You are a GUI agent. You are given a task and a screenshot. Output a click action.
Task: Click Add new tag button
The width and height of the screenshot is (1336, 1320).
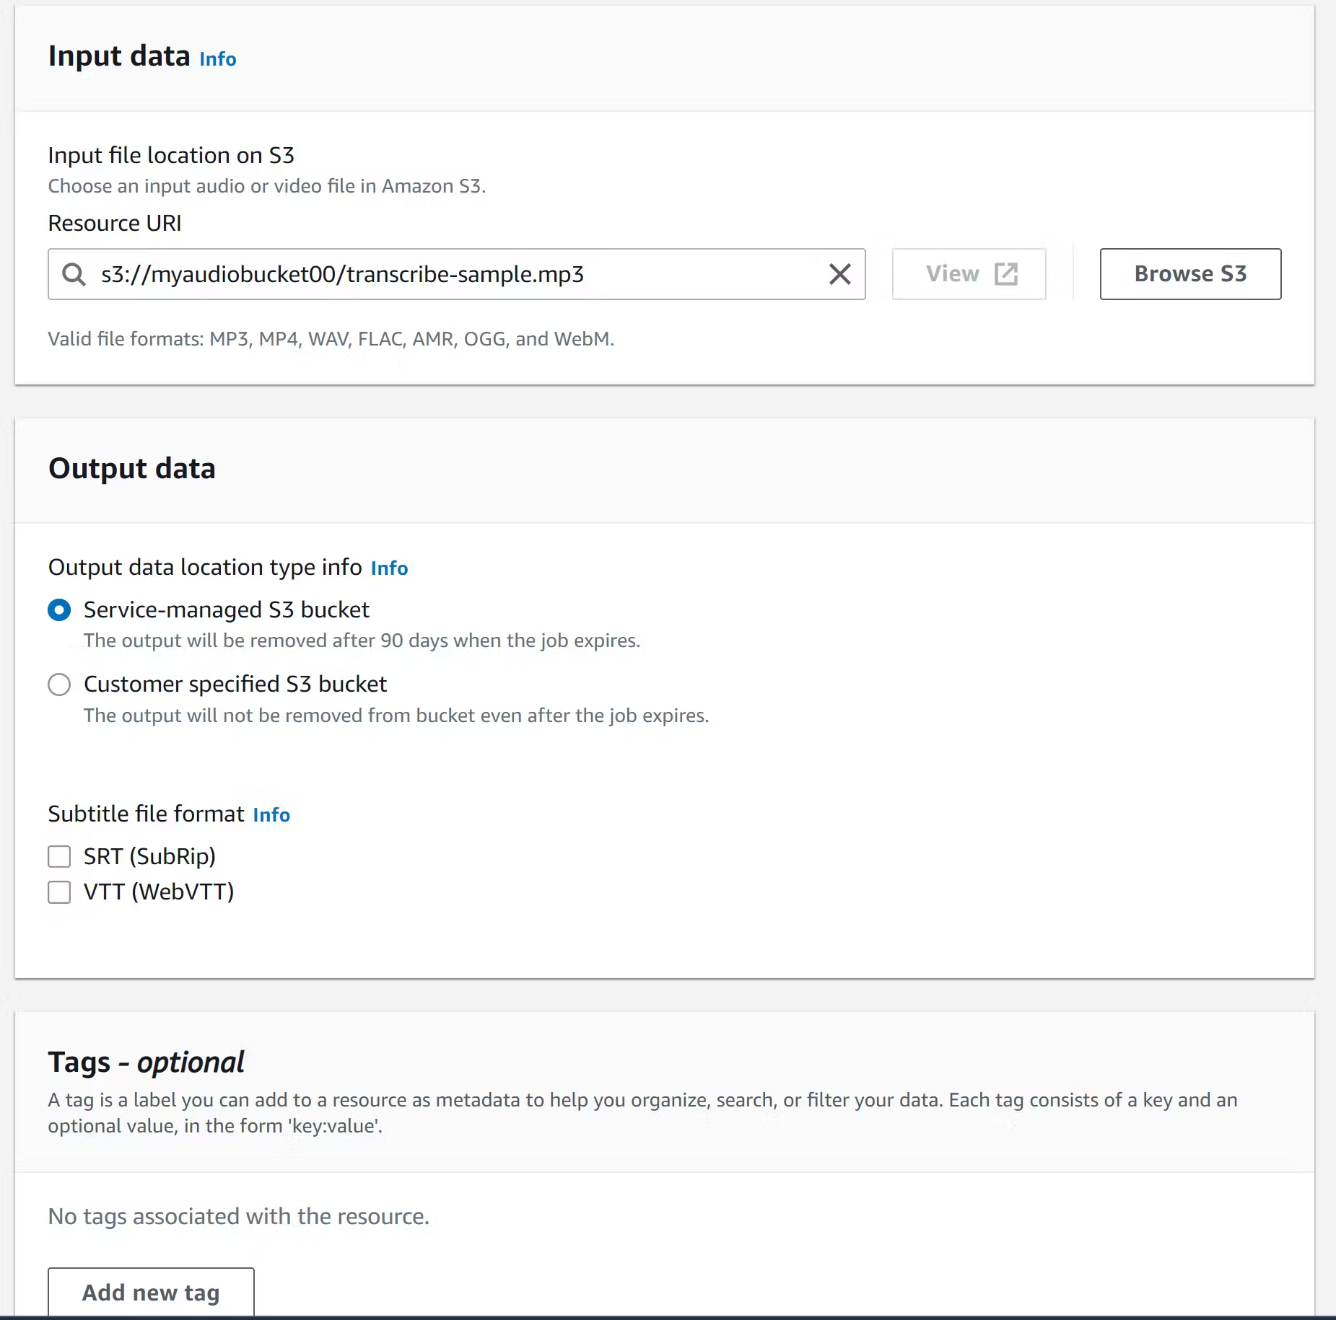151,1293
